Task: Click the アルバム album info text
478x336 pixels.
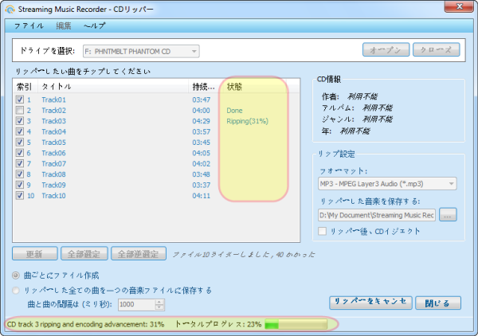Action: pyautogui.click(x=357, y=107)
